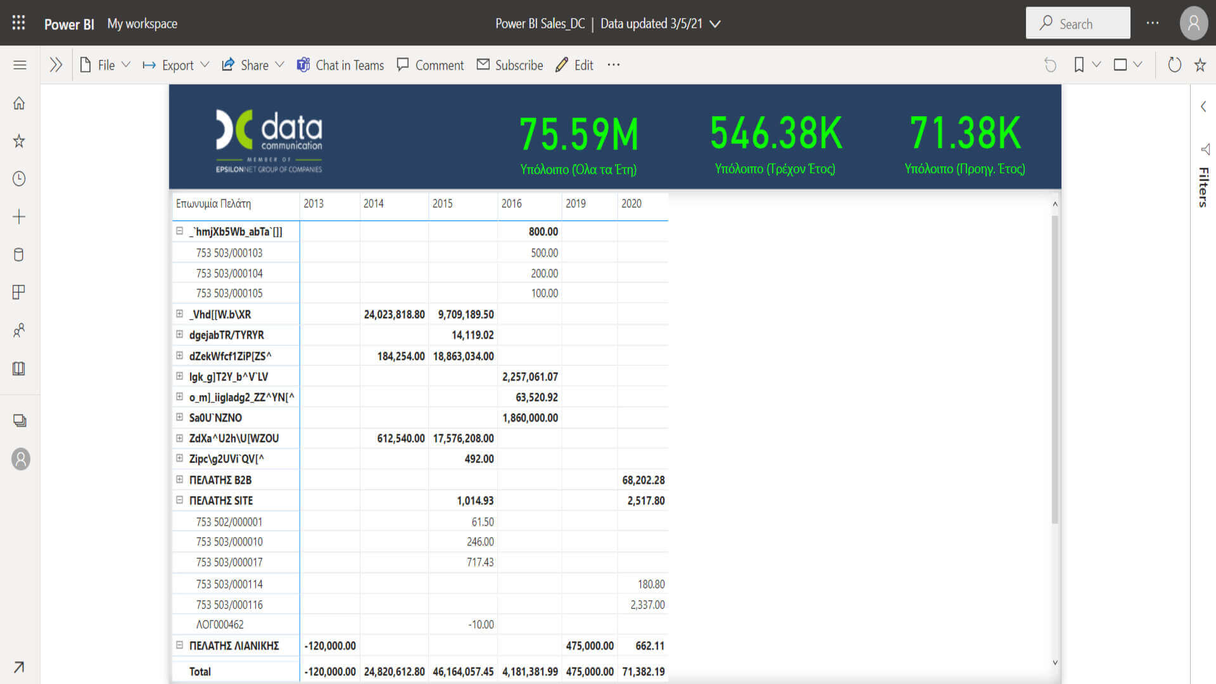This screenshot has width=1216, height=684.
Task: Collapse the ΠΕΛΑΤΗΣ ΛΙΑΝΙΚΗΣ row
Action: tap(179, 645)
